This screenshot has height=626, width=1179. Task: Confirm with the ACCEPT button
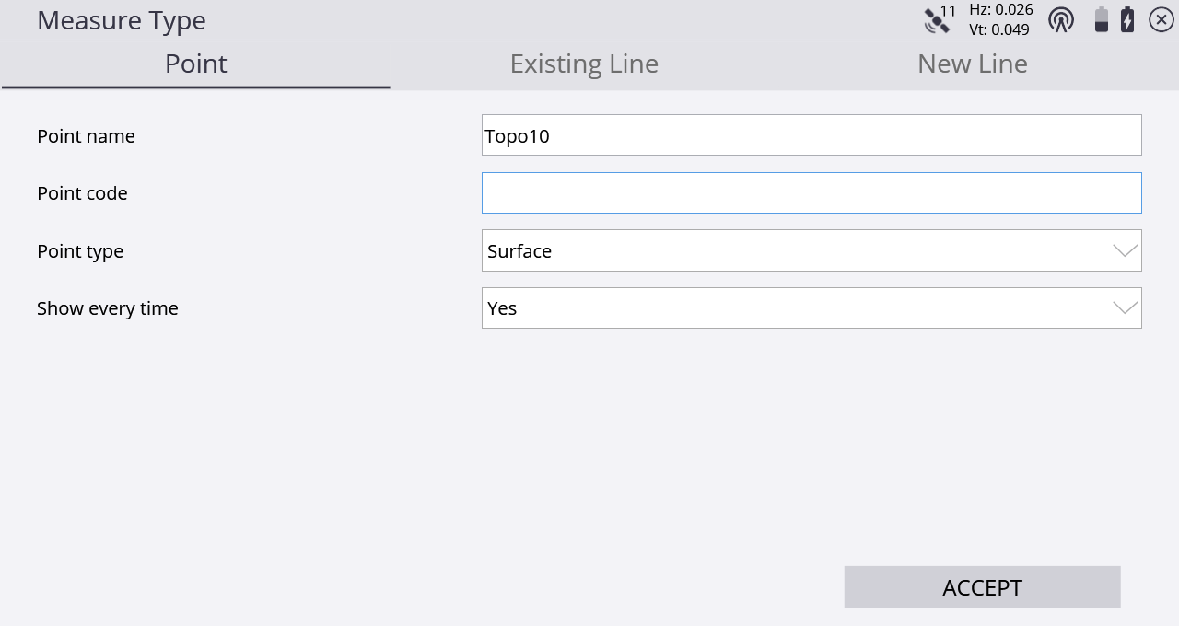pyautogui.click(x=982, y=587)
